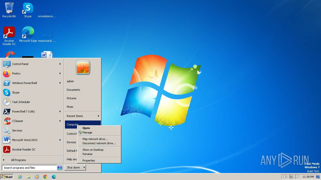Image resolution: width=321 pixels, height=180 pixels.
Task: Choose Show on Desktop option
Action: pos(99,150)
